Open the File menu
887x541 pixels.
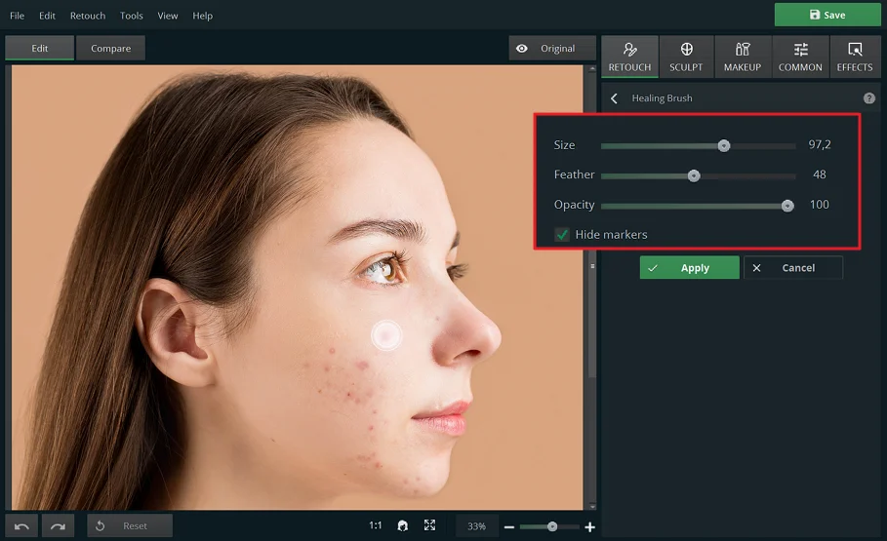coord(17,16)
